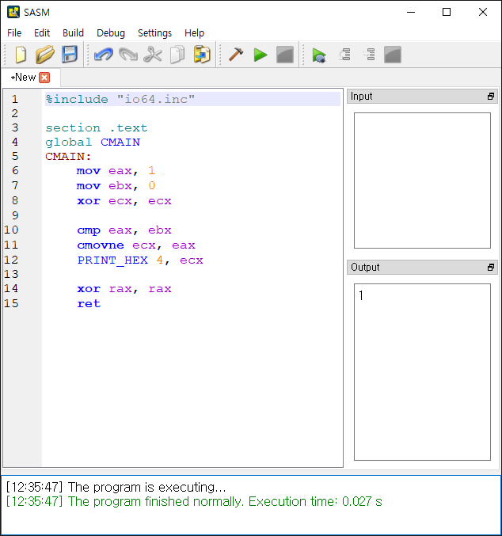This screenshot has height=536, width=502.
Task: Click the 'section .text' code line
Action: tap(97, 127)
